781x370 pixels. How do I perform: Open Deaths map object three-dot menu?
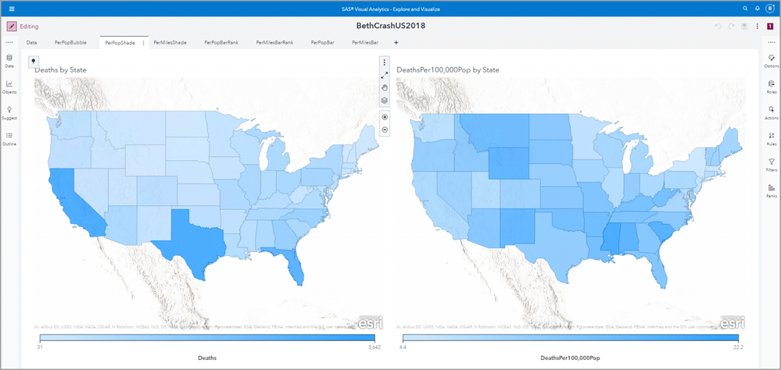pos(385,62)
